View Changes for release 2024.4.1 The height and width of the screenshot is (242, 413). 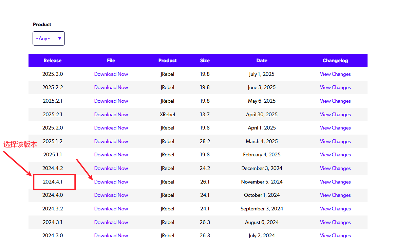click(335, 182)
